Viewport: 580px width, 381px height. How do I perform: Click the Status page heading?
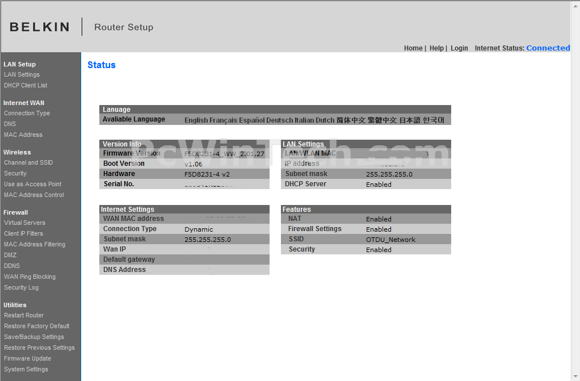102,65
